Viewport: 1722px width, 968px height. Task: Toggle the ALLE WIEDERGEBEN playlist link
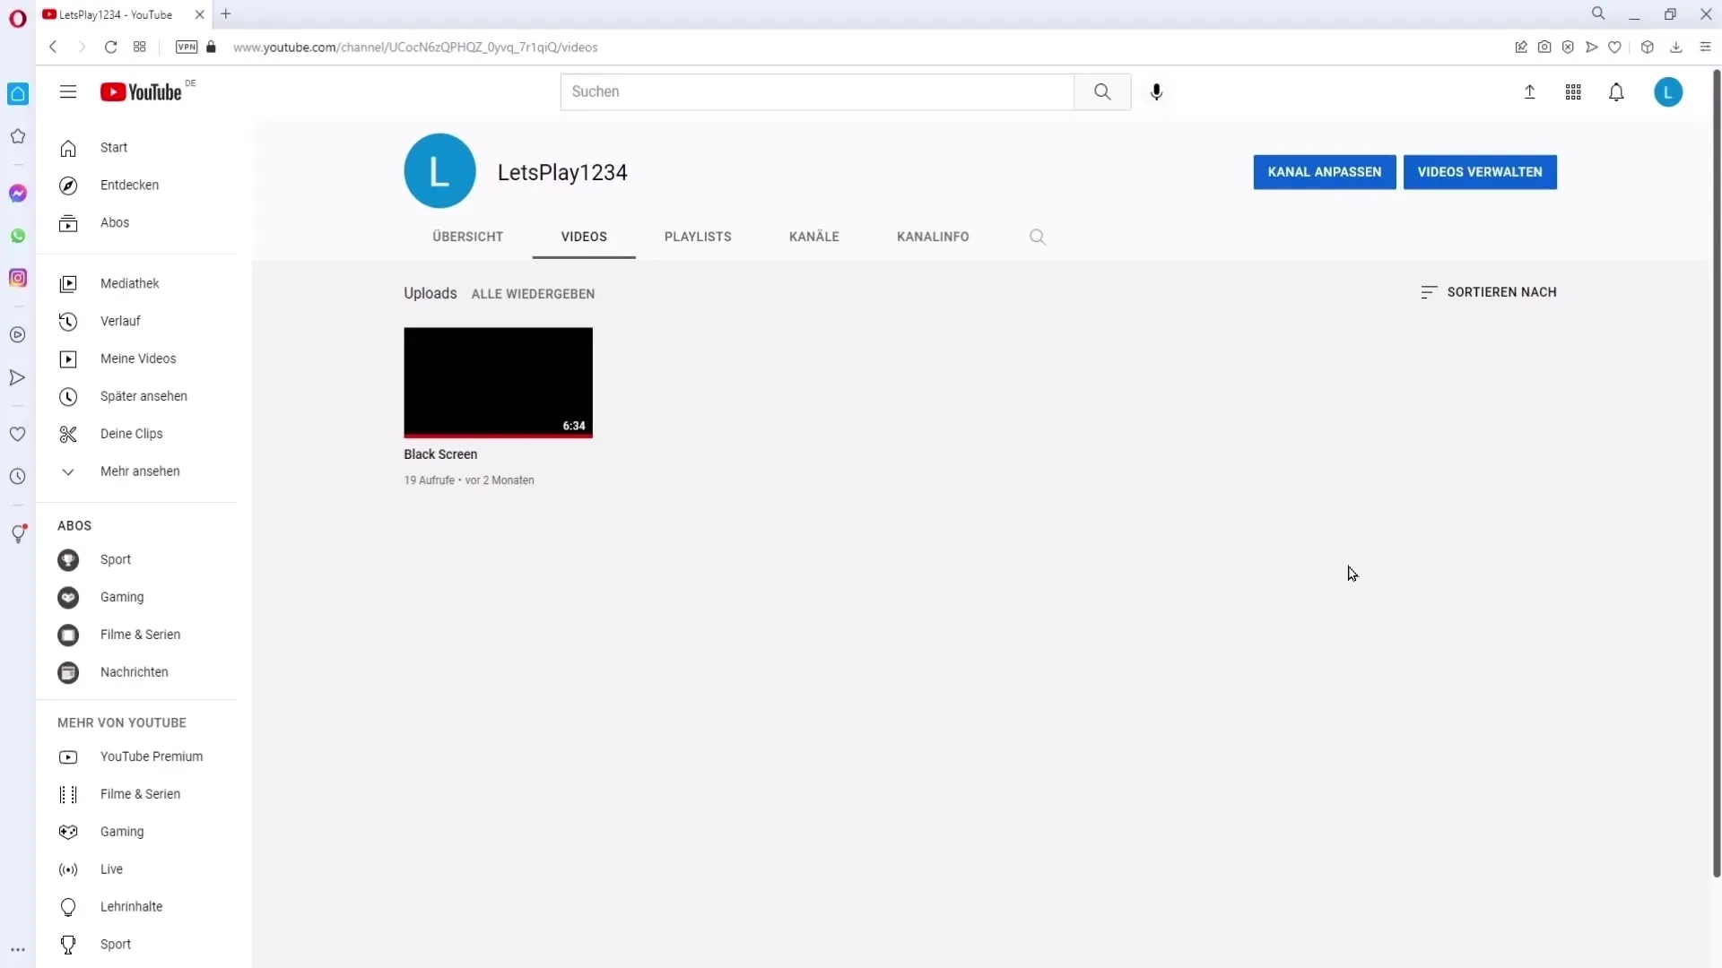532,293
